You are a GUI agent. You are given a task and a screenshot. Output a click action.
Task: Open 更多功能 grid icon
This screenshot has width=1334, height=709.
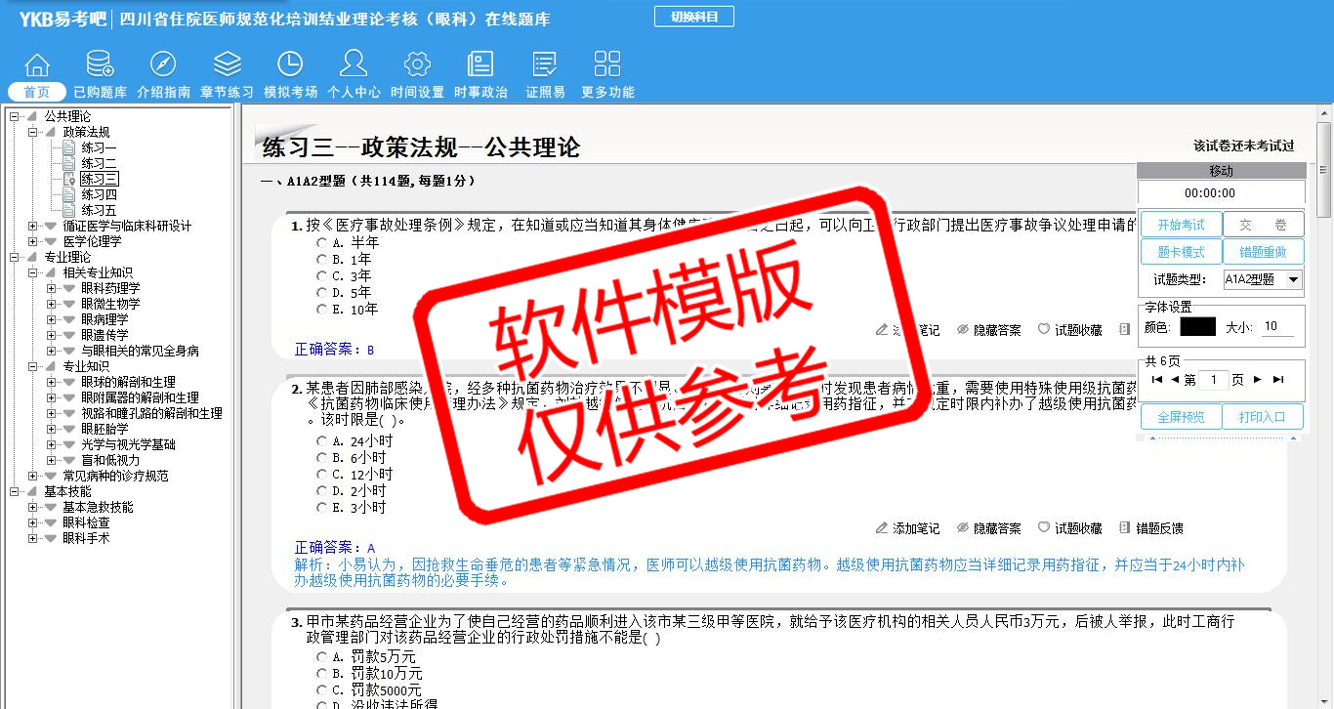pyautogui.click(x=607, y=64)
